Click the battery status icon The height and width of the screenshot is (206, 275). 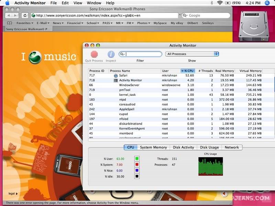click(228, 3)
